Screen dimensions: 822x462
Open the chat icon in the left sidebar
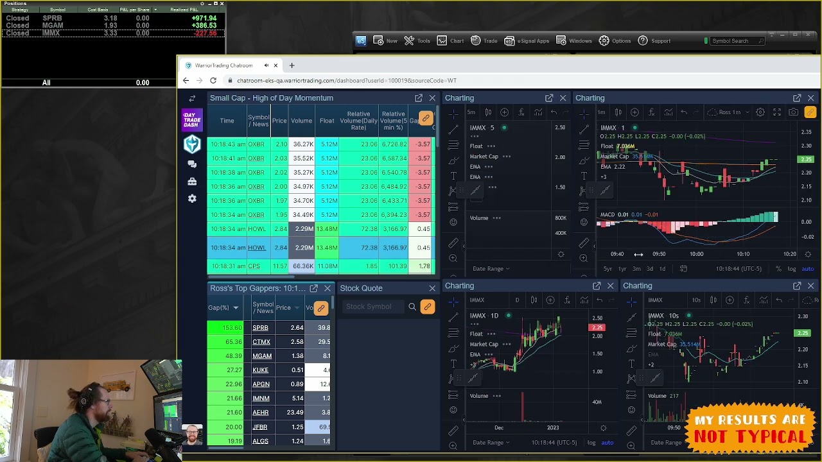pyautogui.click(x=192, y=164)
